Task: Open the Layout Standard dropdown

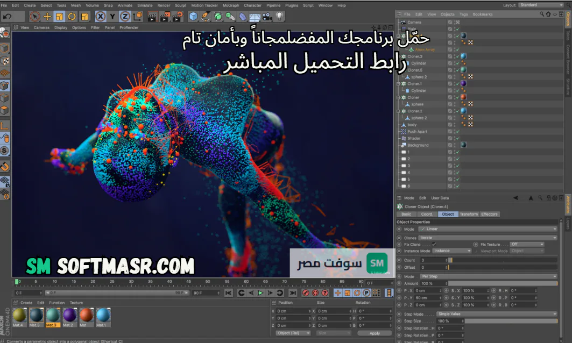Action: click(541, 5)
